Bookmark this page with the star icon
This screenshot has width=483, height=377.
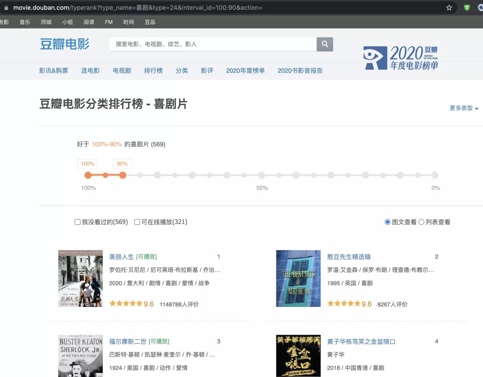point(449,8)
